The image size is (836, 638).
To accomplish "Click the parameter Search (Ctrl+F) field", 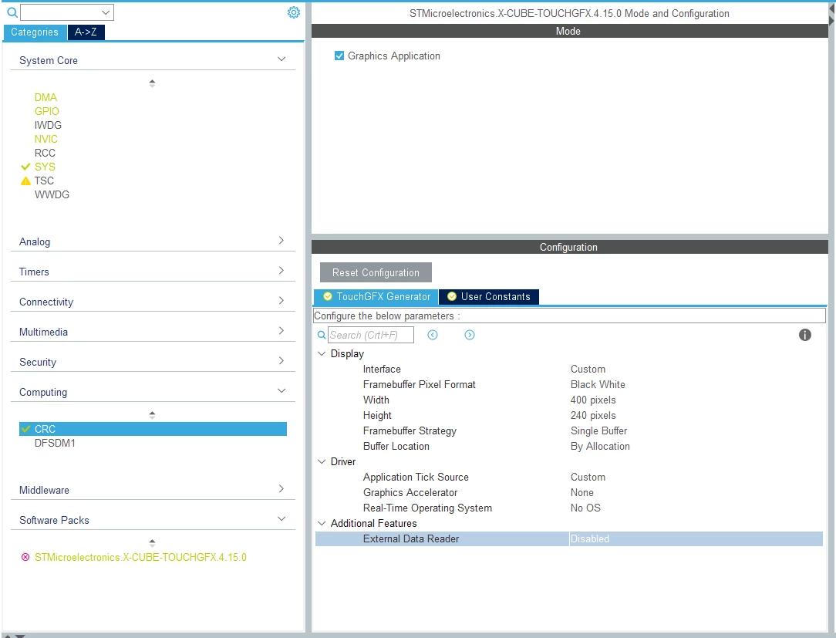I will pyautogui.click(x=370, y=335).
